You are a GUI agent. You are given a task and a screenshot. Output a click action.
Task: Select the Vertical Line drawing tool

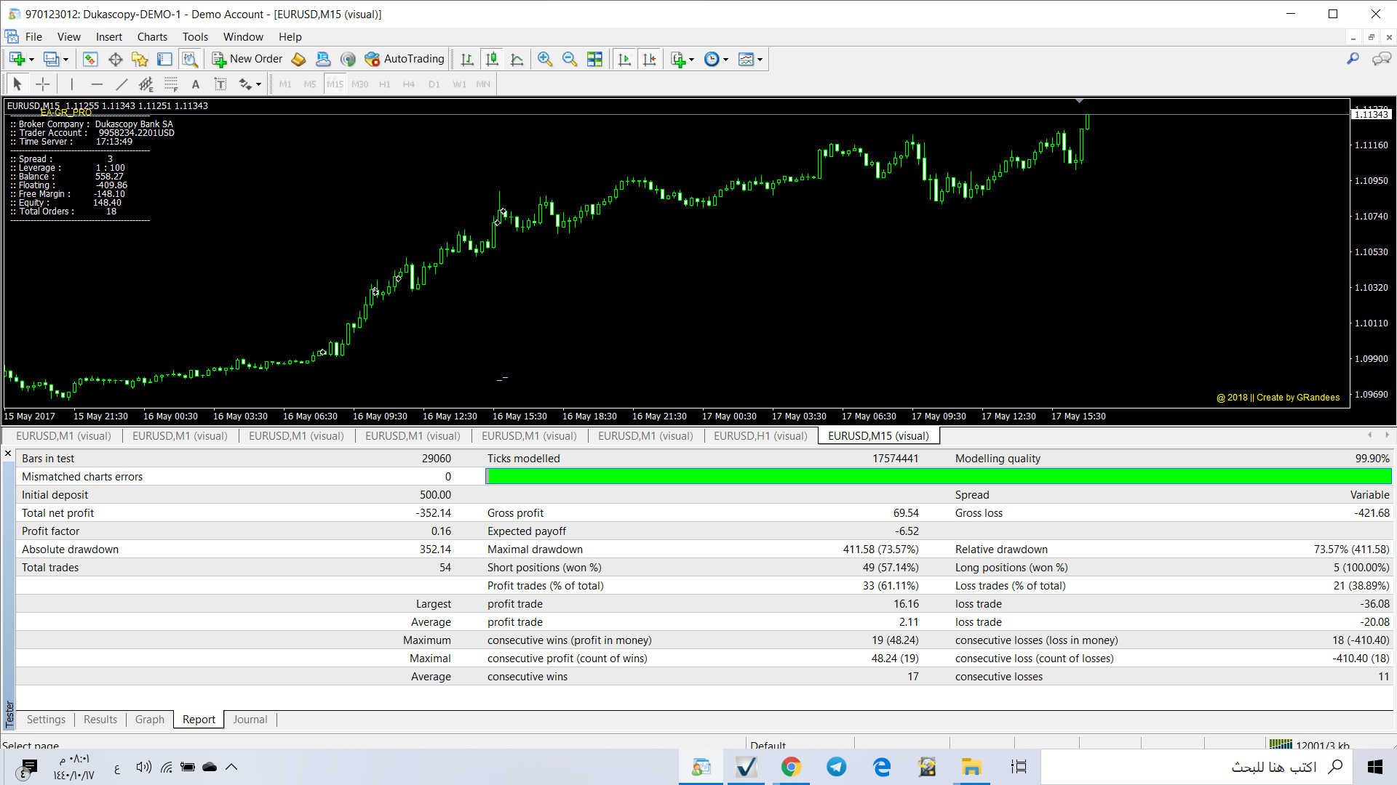click(x=71, y=84)
